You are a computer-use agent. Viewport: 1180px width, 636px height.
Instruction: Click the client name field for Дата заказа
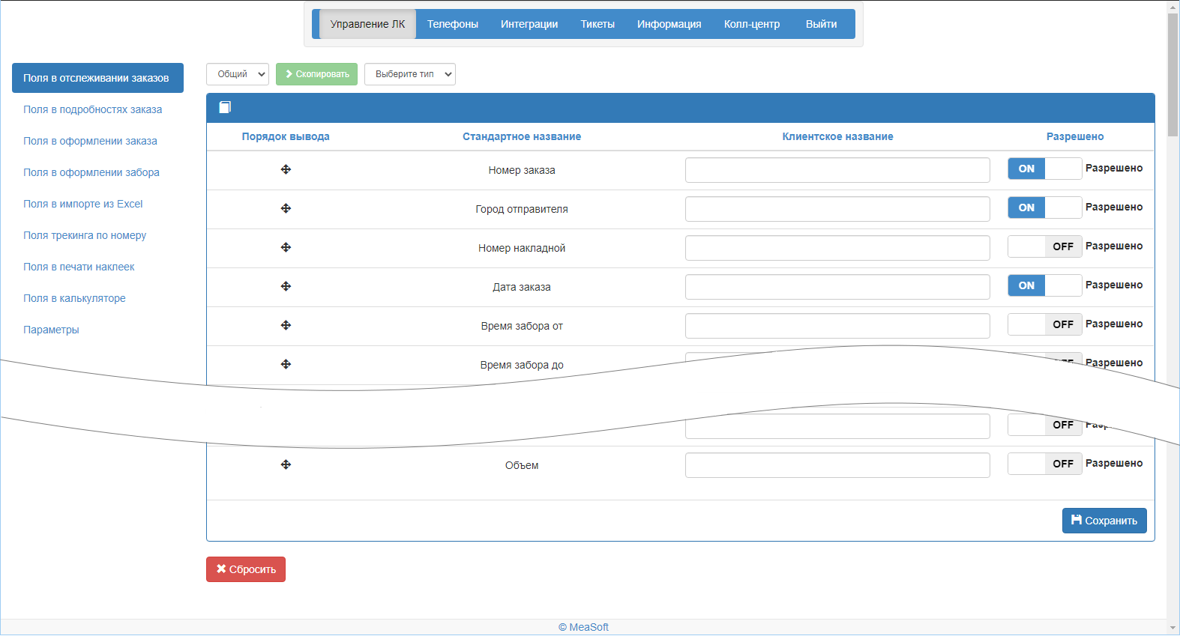click(837, 287)
